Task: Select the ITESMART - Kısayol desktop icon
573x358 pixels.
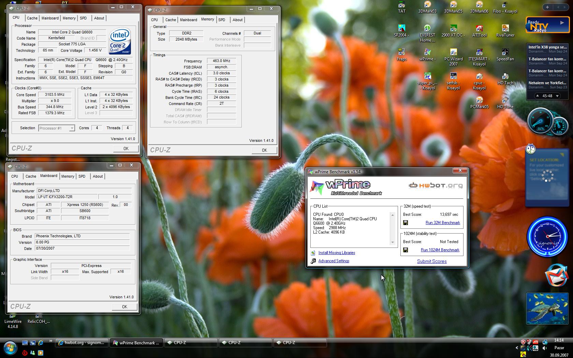Action: (x=479, y=57)
